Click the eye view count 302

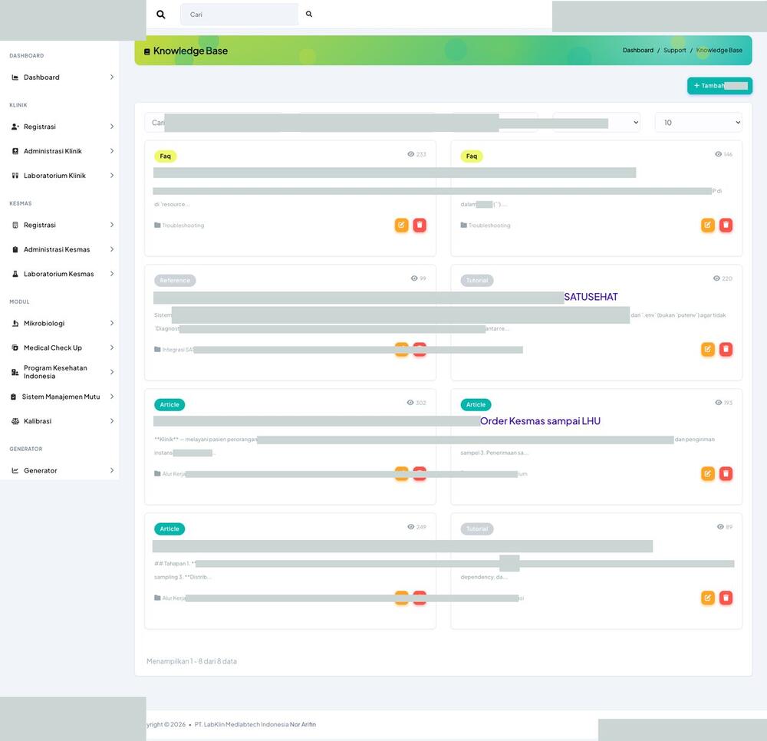416,403
